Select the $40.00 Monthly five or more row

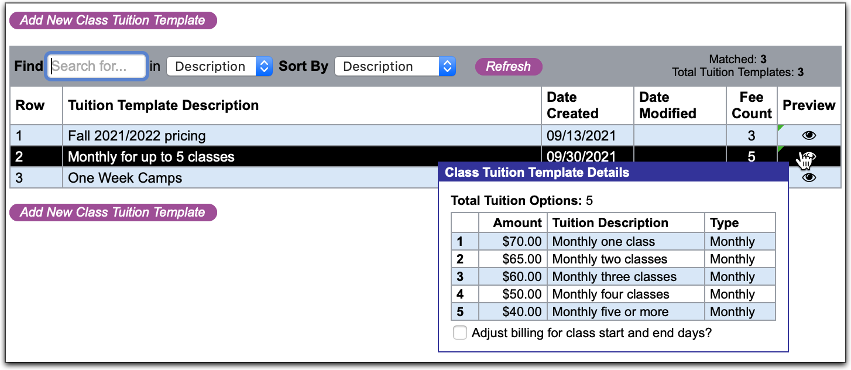point(610,312)
